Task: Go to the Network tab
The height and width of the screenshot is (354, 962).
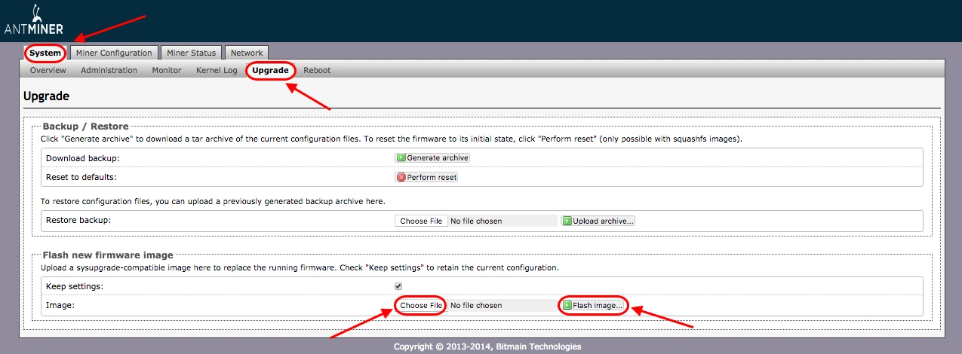Action: pos(247,53)
